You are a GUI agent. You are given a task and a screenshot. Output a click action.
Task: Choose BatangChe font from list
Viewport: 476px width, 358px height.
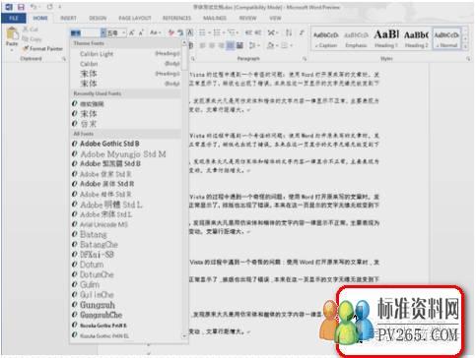(126, 245)
